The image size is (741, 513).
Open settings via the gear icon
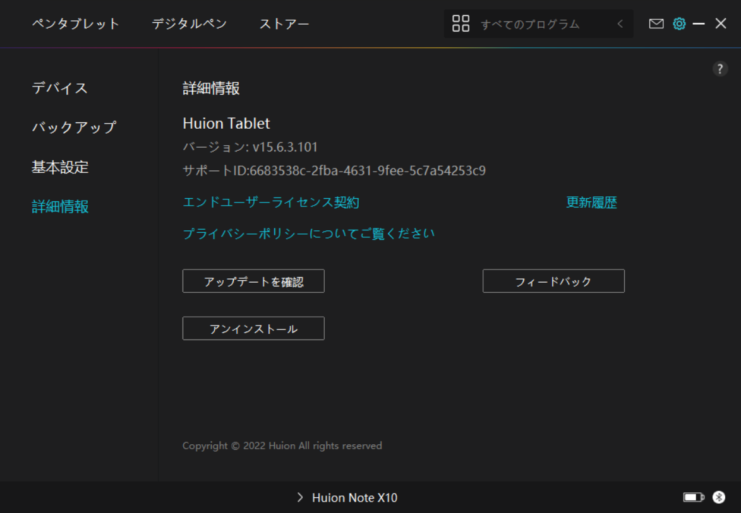(x=679, y=24)
